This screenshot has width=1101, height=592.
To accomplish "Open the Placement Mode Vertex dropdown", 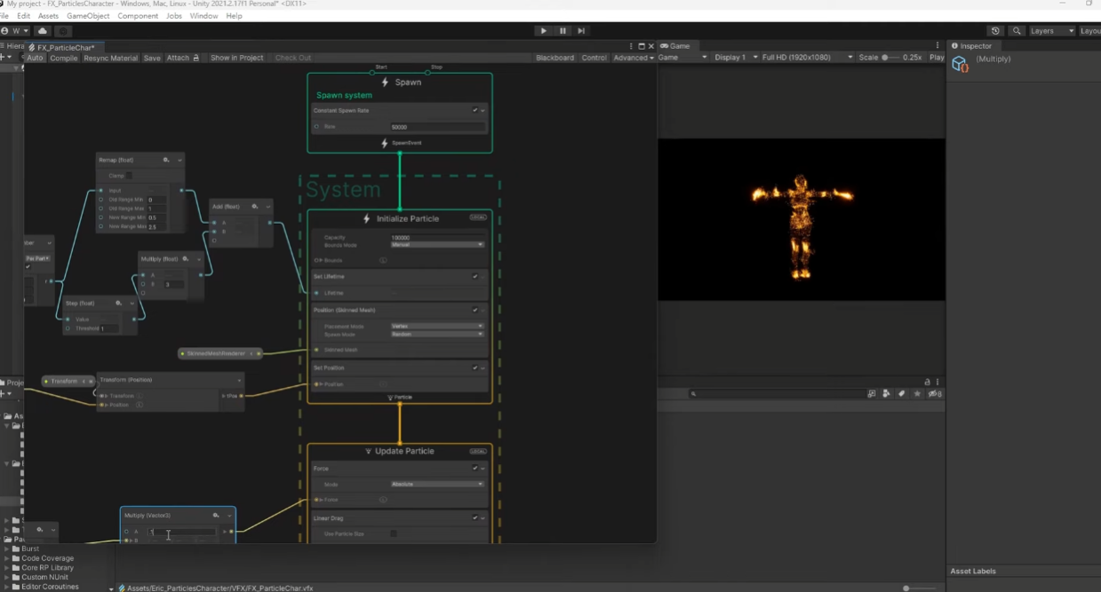I will pos(435,326).
